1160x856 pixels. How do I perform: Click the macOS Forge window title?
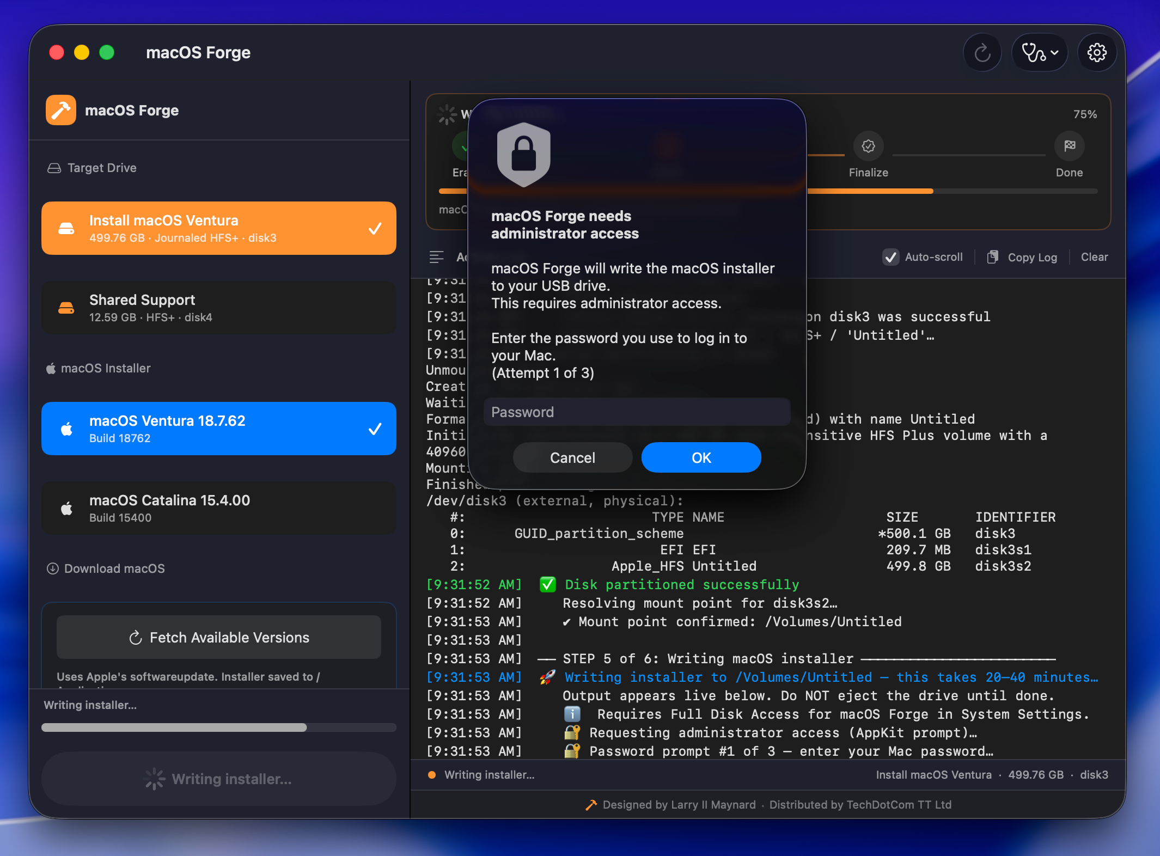198,52
